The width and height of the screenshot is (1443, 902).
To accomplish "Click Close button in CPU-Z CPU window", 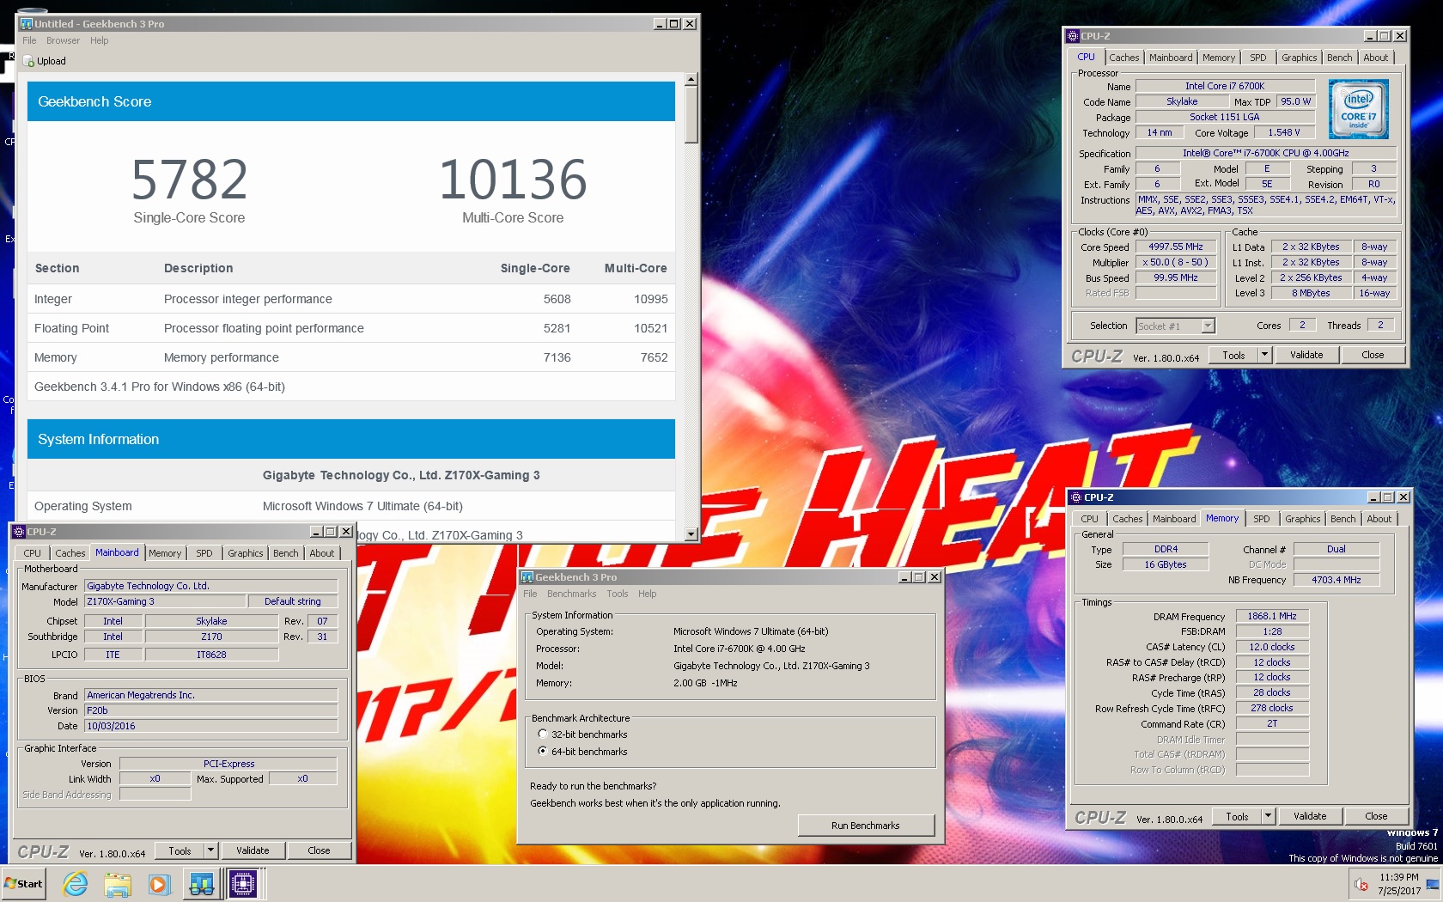I will pos(1373,355).
